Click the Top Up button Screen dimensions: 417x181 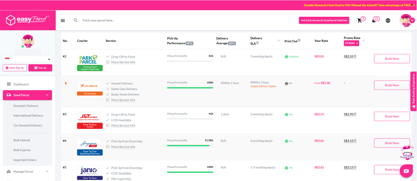tap(40, 68)
